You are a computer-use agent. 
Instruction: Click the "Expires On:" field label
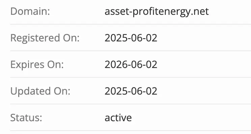pos(37,65)
